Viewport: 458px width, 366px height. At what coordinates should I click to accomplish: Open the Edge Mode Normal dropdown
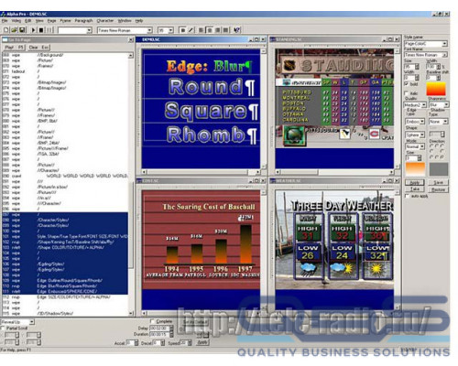[x=422, y=146]
